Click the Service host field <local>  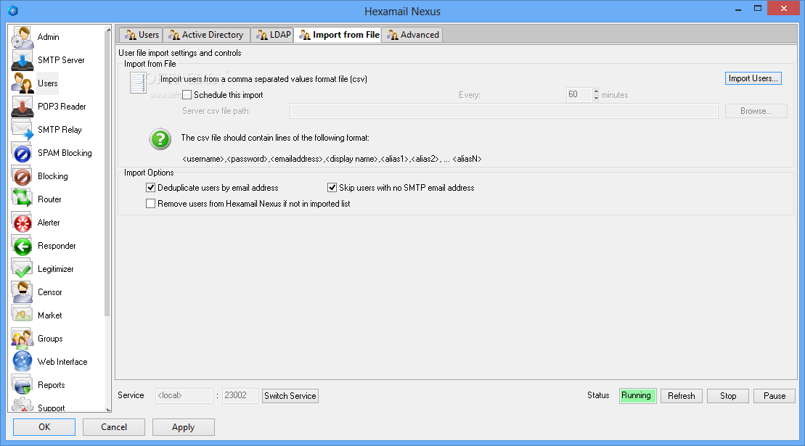pyautogui.click(x=184, y=396)
